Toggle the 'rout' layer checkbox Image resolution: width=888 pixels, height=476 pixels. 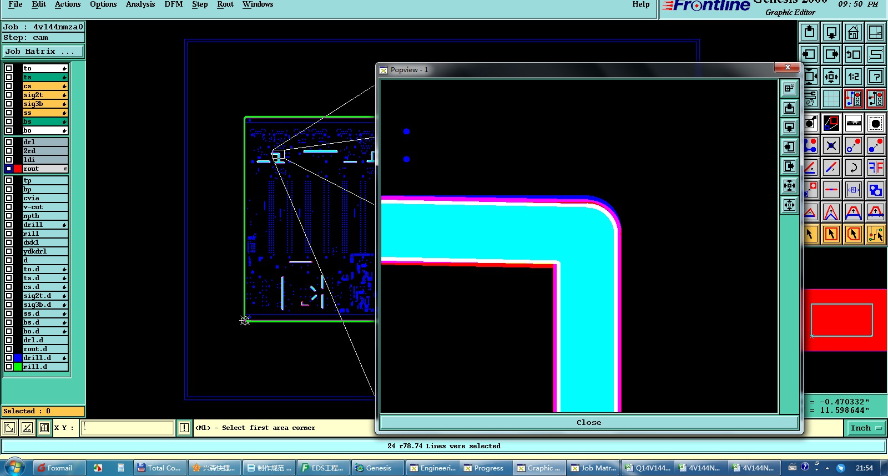point(9,169)
